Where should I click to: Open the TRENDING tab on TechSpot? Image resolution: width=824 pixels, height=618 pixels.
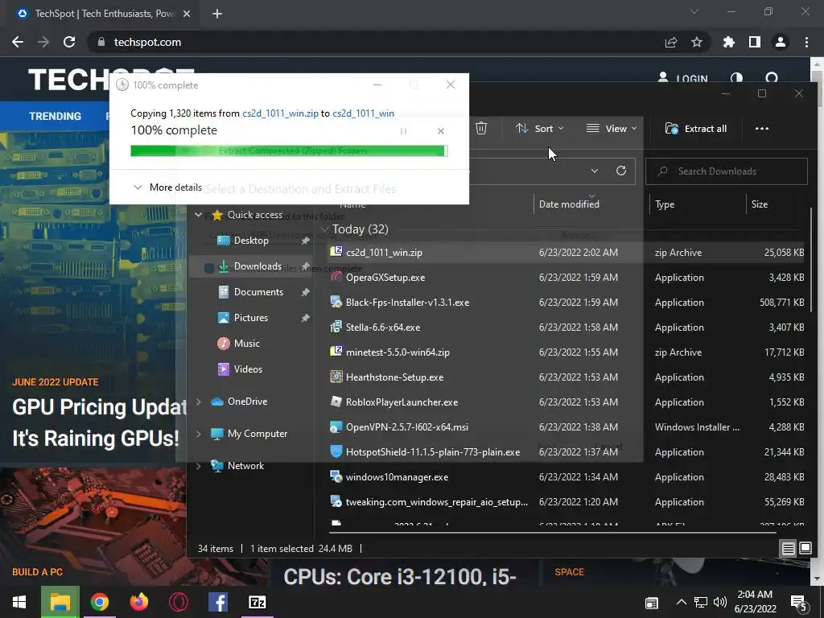point(56,116)
